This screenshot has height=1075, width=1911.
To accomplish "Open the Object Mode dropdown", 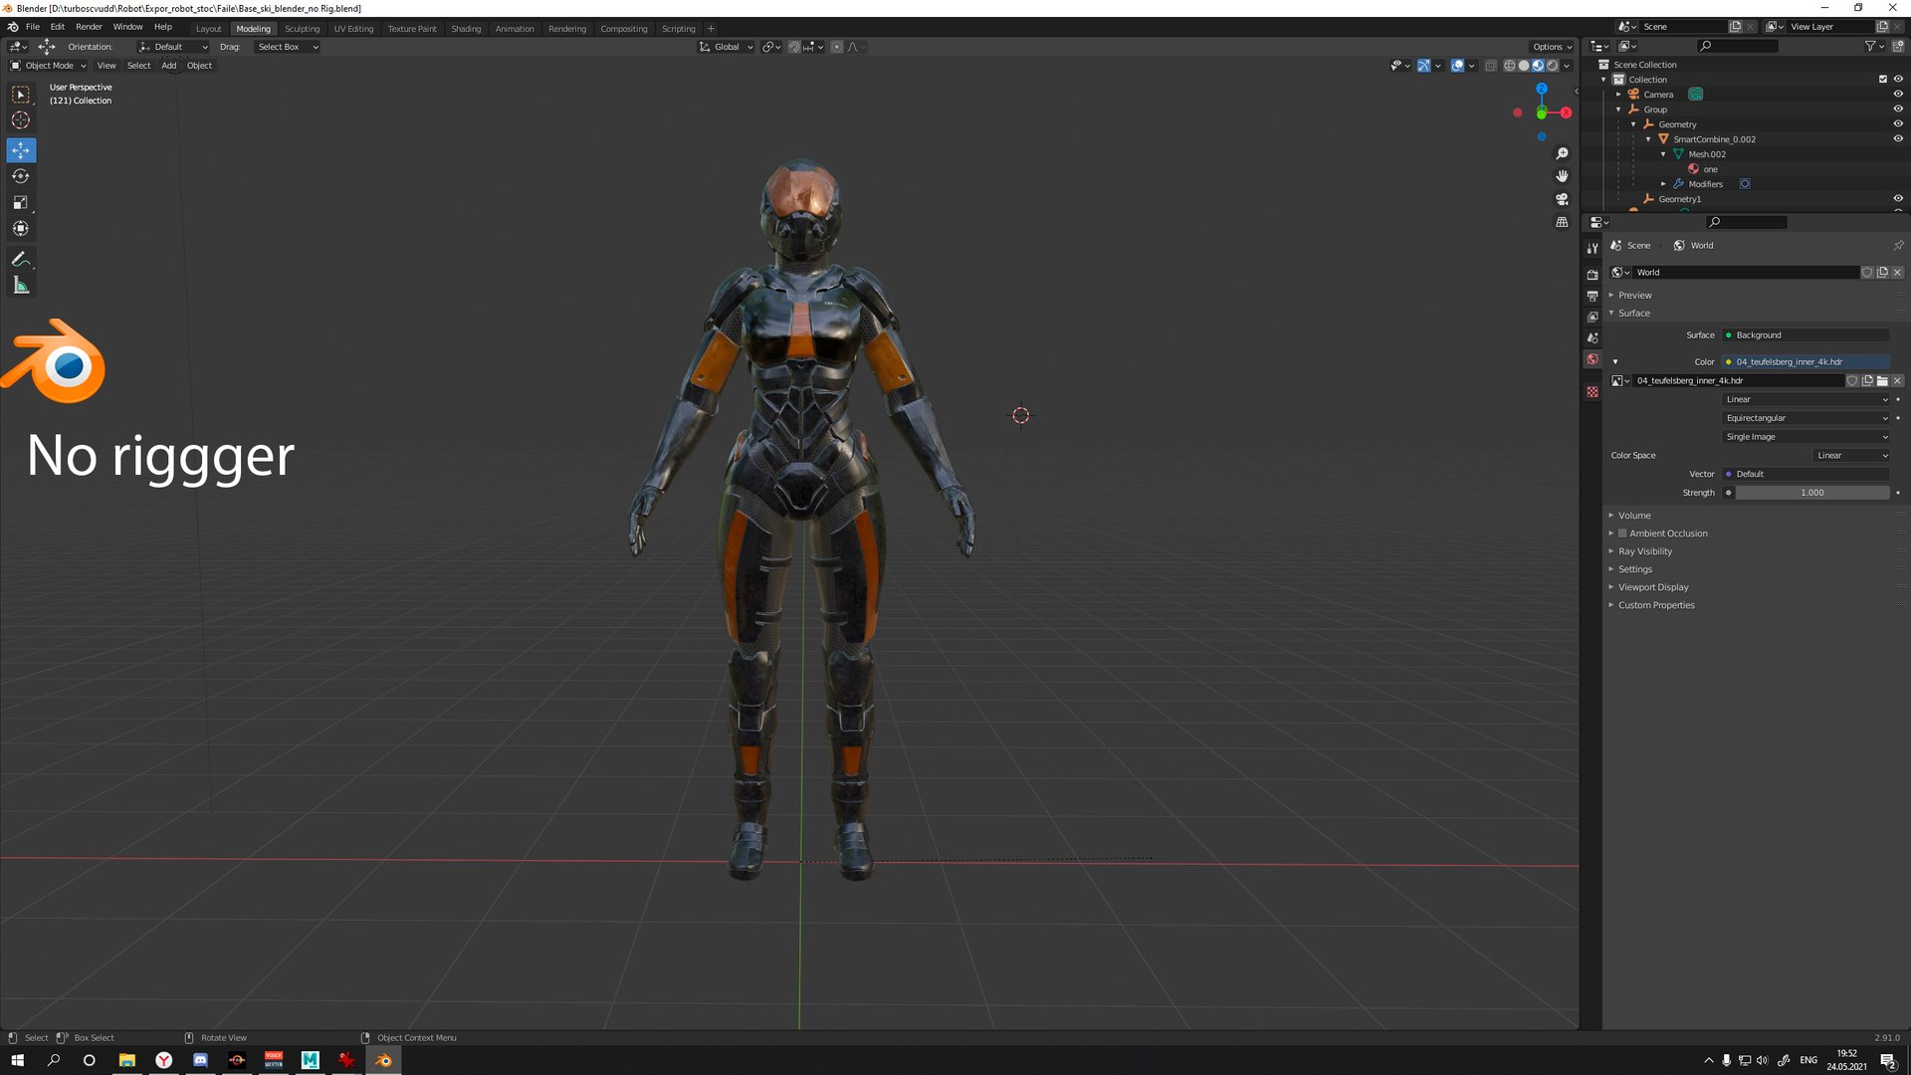I will (x=49, y=66).
